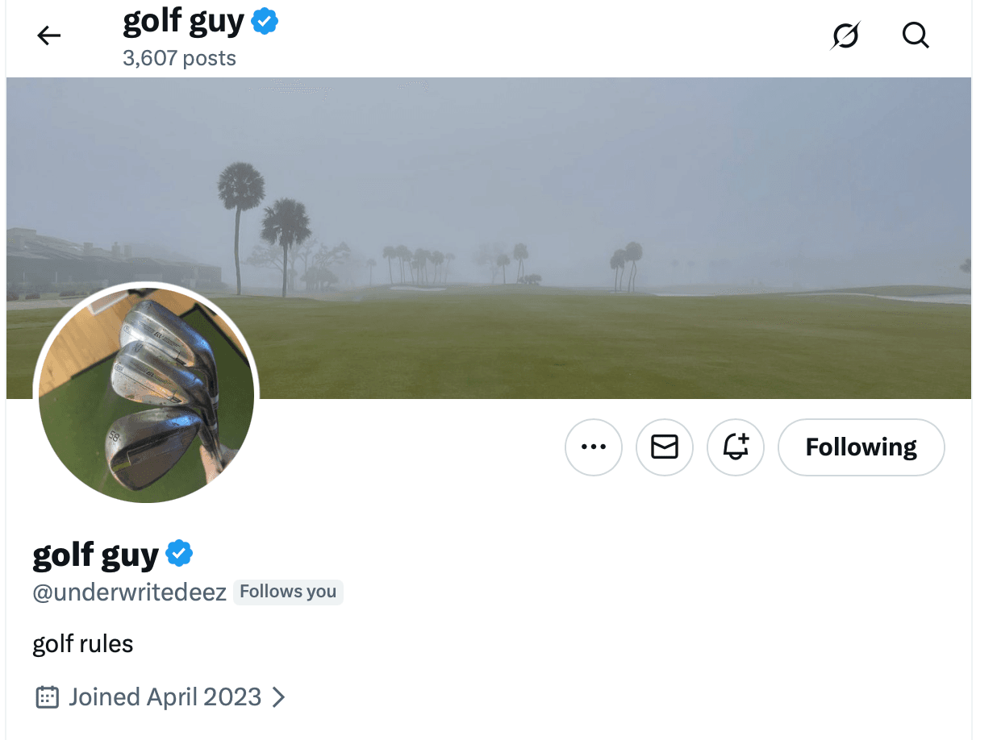The width and height of the screenshot is (997, 740).
Task: Click the Joined April 2023 text
Action: (165, 697)
